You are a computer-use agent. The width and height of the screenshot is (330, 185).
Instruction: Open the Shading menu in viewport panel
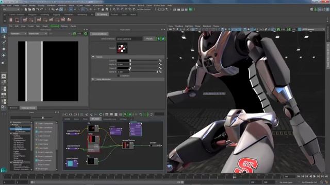(x=179, y=26)
